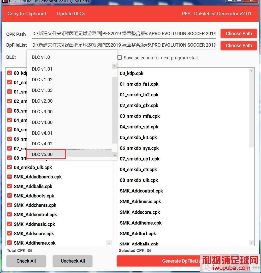Toggle the SMK_Addmusic.cpk checkbox
Image resolution: width=261 pixels, height=273 pixels.
coord(10,224)
